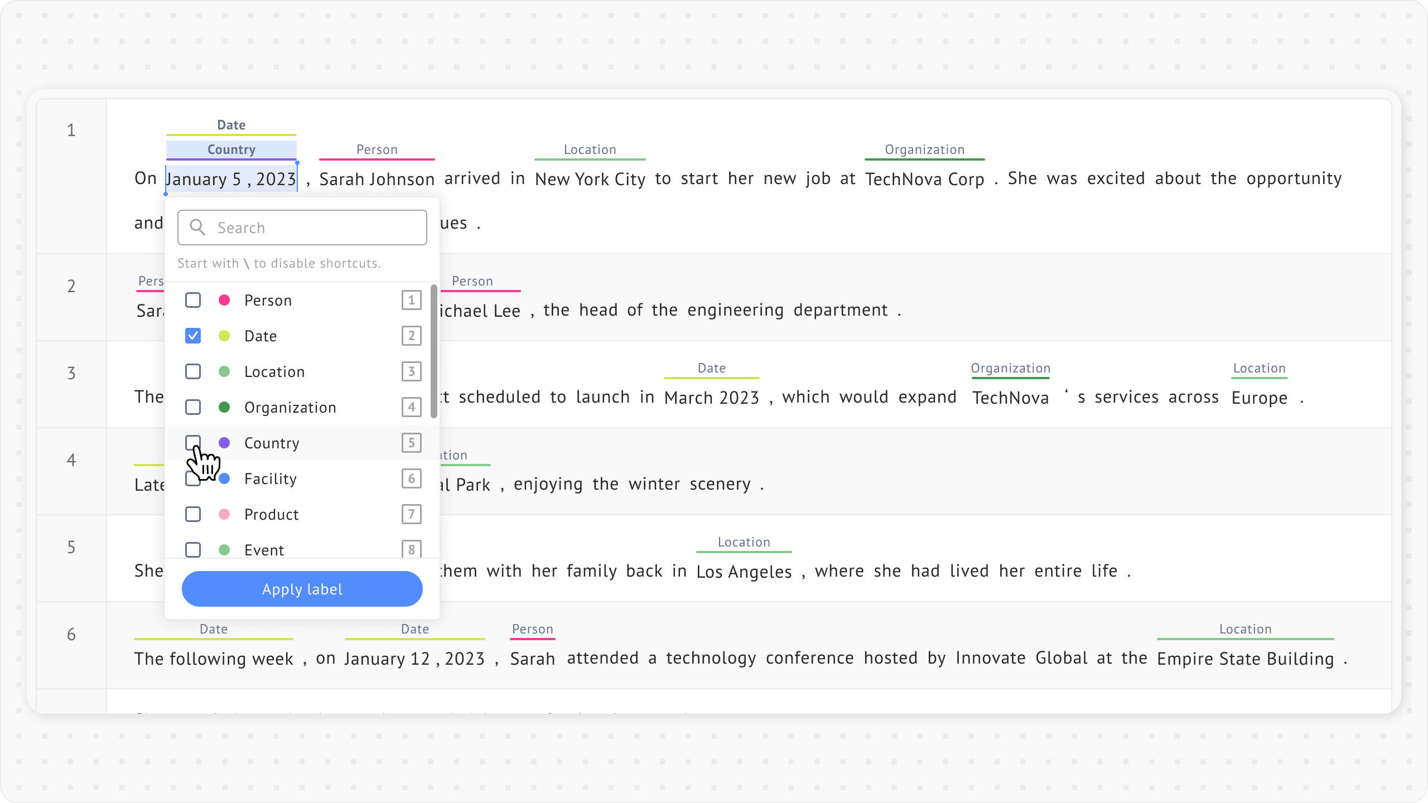The height and width of the screenshot is (803, 1428).
Task: Click shortcut key badge 5 for Country
Action: pyautogui.click(x=411, y=443)
